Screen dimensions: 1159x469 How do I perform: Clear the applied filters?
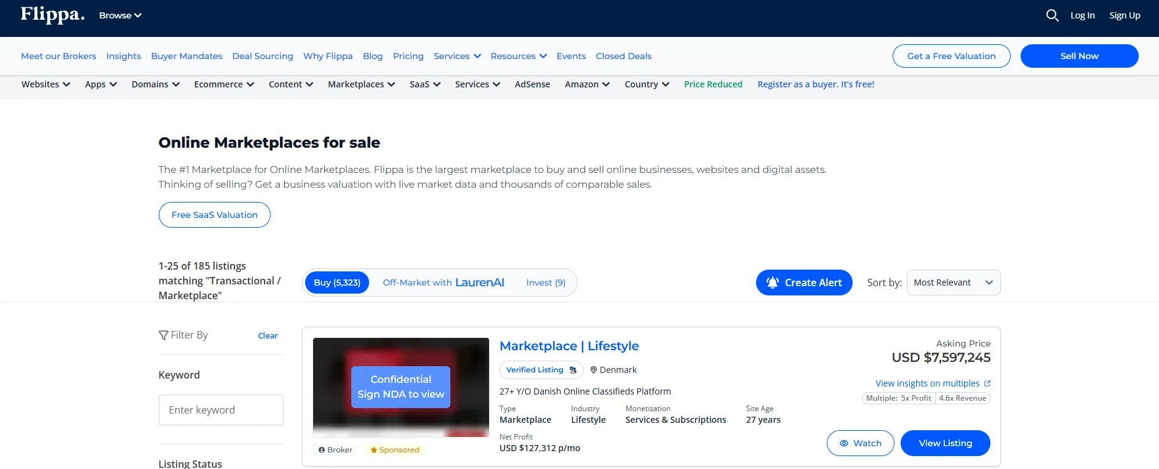click(x=268, y=335)
